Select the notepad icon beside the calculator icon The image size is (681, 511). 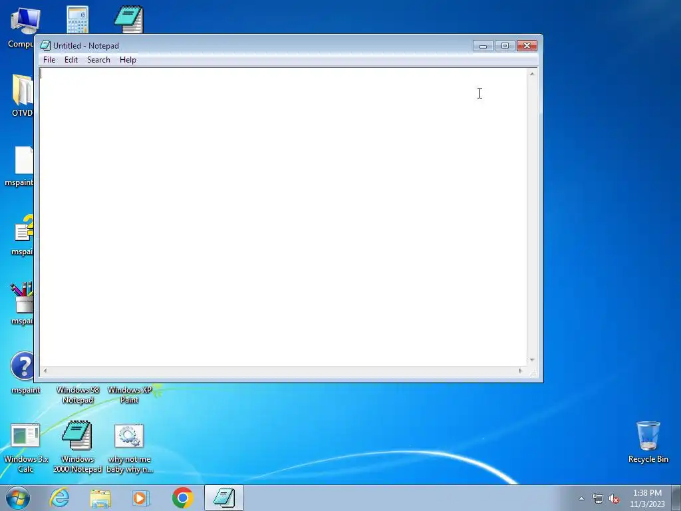tap(129, 19)
